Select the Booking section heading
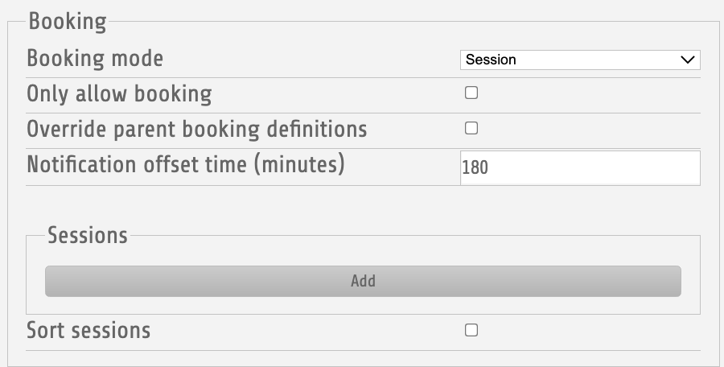 click(68, 22)
